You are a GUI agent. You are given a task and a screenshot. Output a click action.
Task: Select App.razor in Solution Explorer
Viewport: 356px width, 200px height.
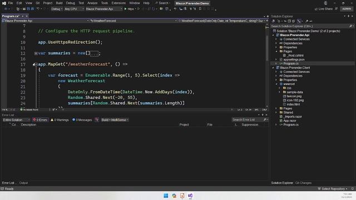[x=289, y=121]
